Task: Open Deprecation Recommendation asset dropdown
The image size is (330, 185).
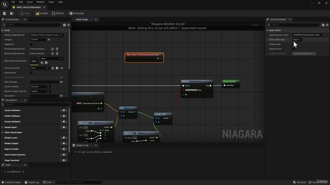Action: pos(52,59)
